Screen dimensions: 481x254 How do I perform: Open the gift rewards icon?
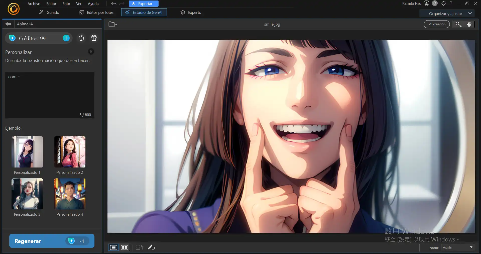pos(94,38)
